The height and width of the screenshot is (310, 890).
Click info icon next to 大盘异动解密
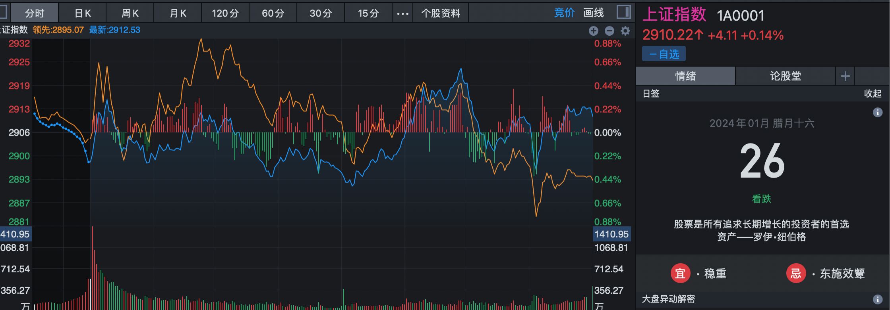pyautogui.click(x=878, y=299)
